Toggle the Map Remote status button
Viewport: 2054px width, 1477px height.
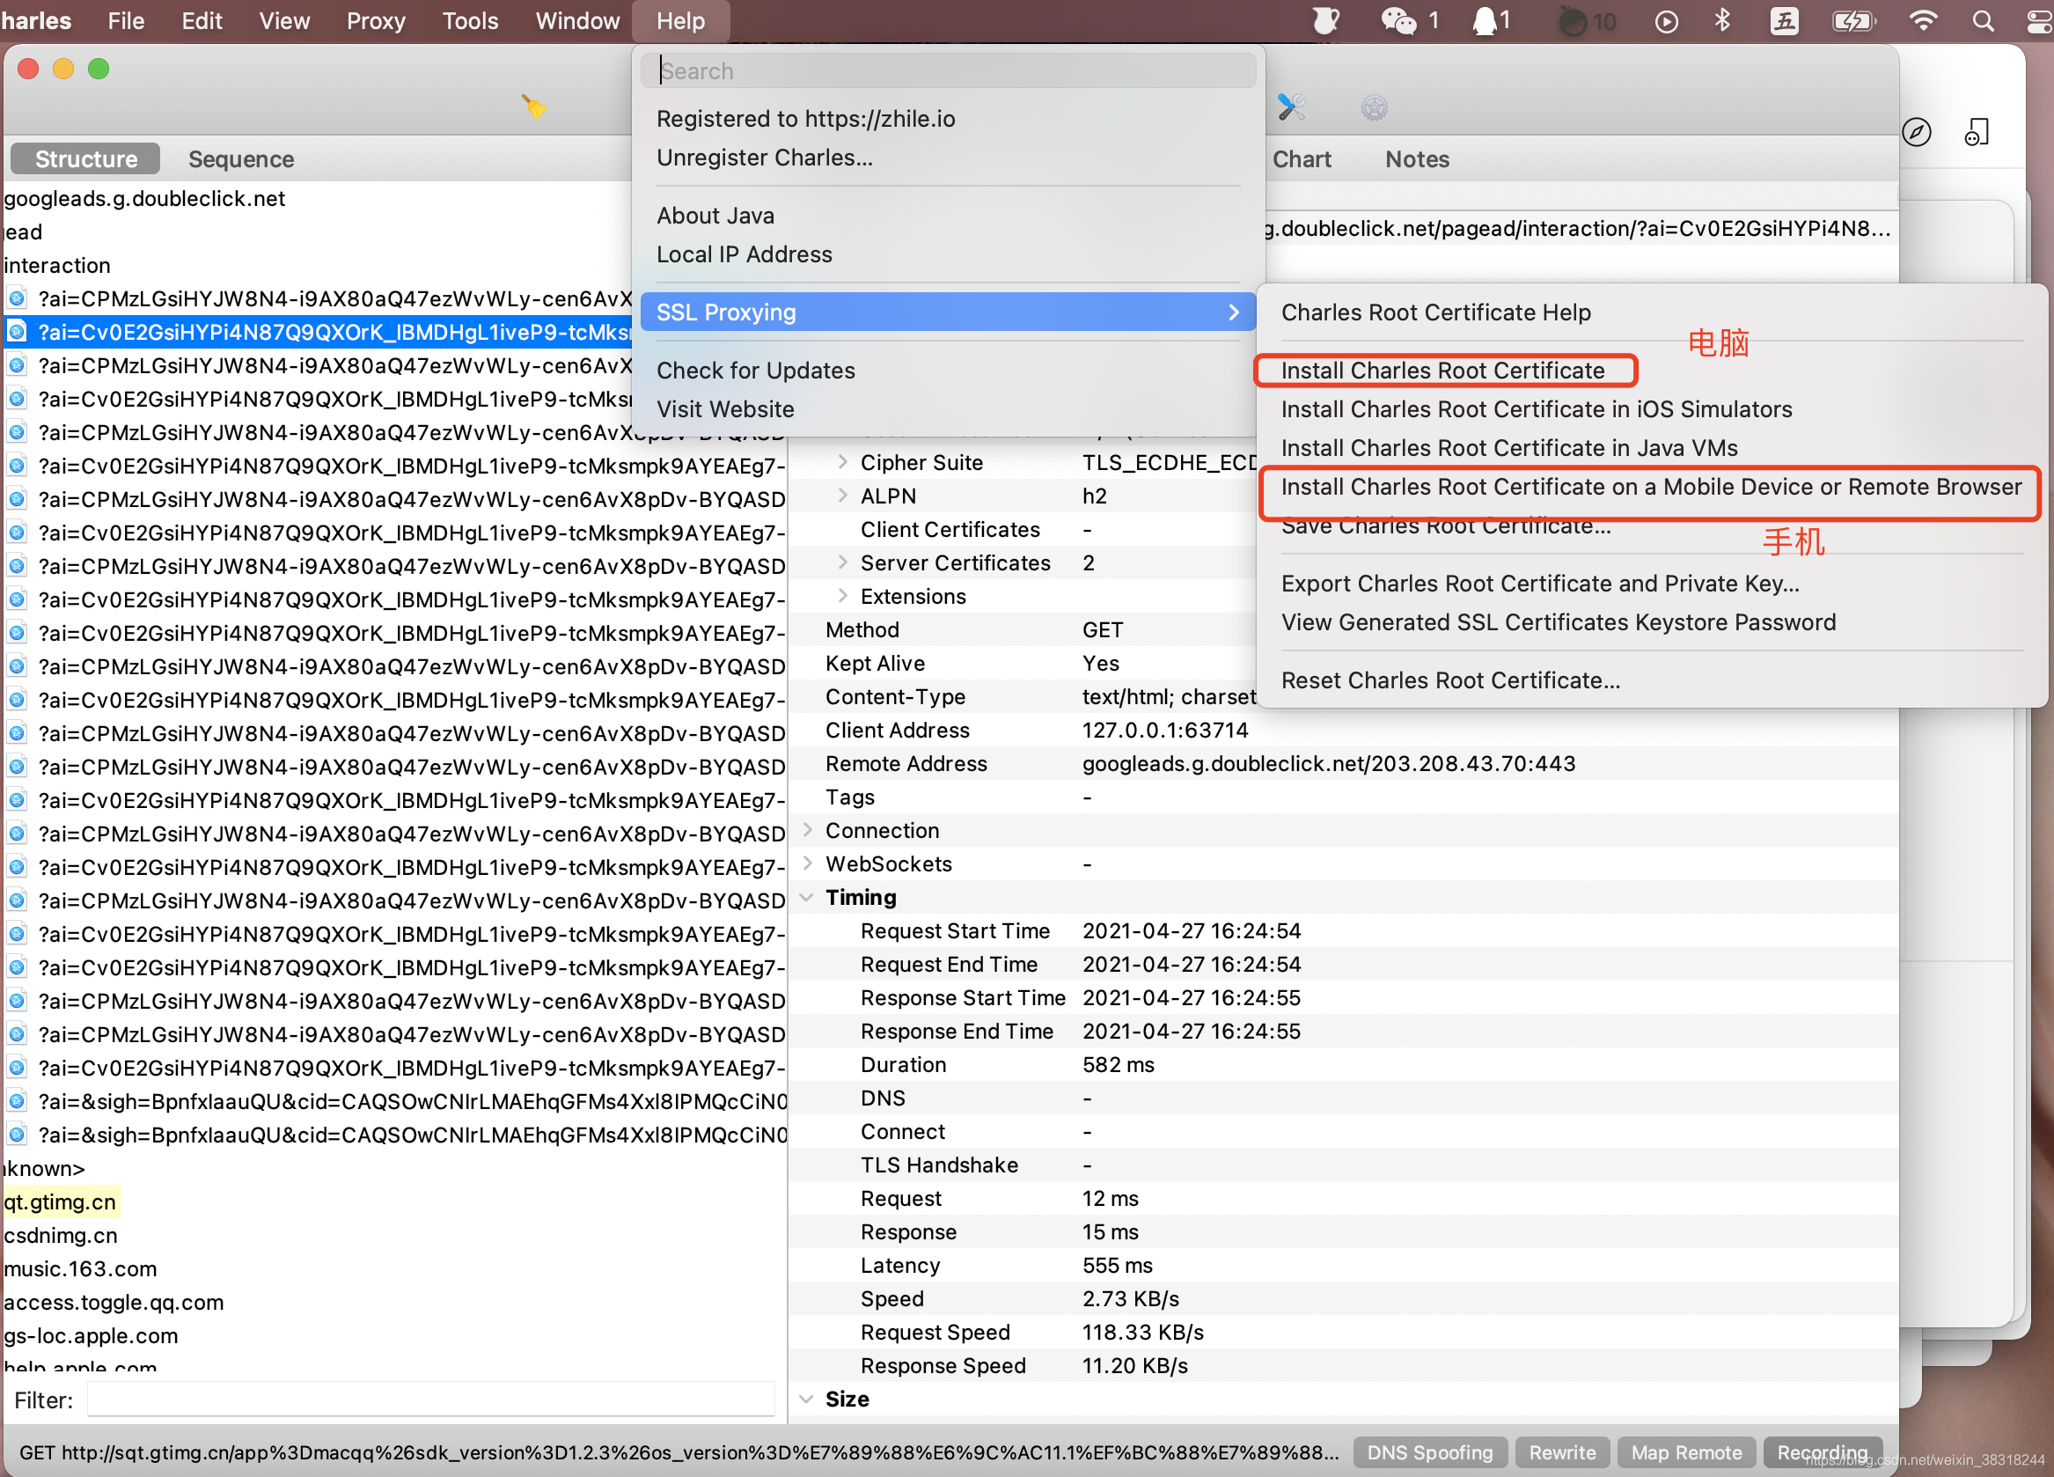[x=1685, y=1452]
